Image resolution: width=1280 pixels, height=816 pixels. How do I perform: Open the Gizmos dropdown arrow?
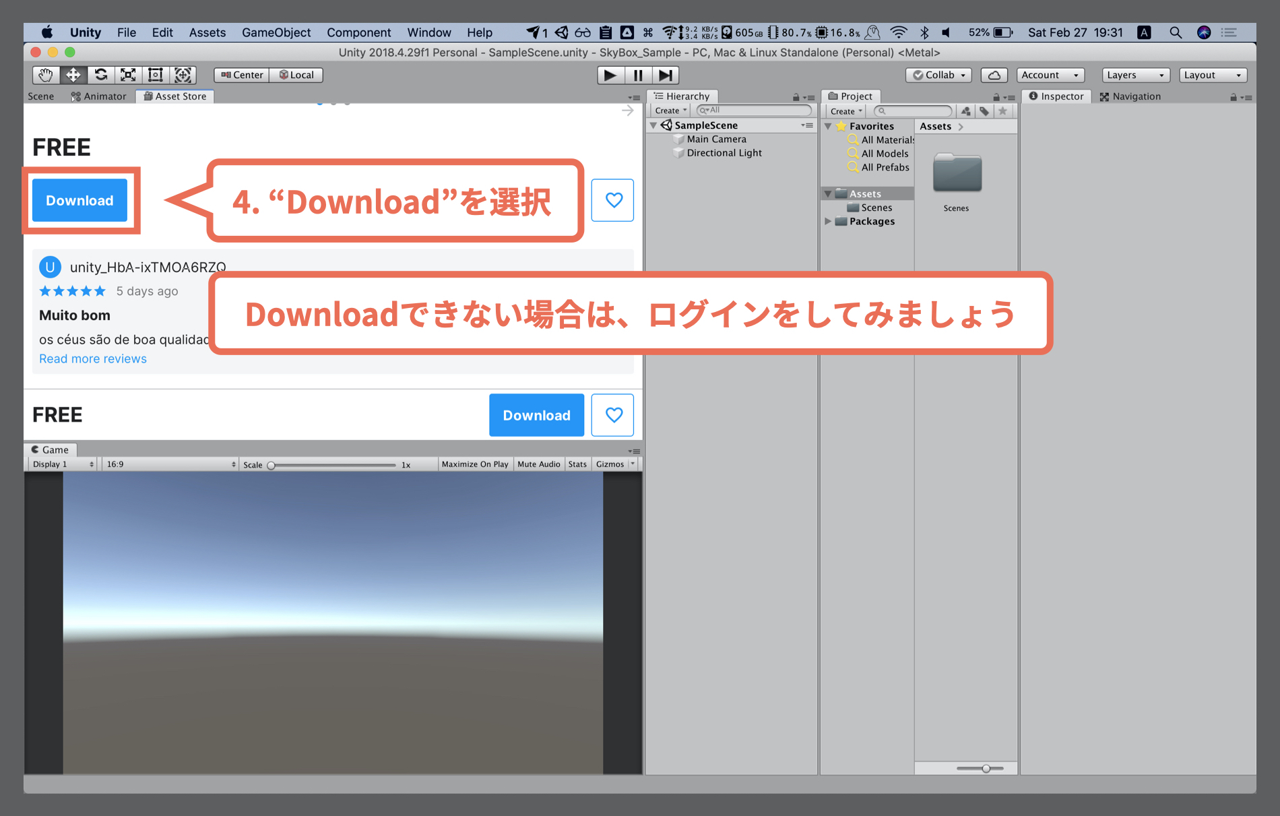[x=633, y=464]
